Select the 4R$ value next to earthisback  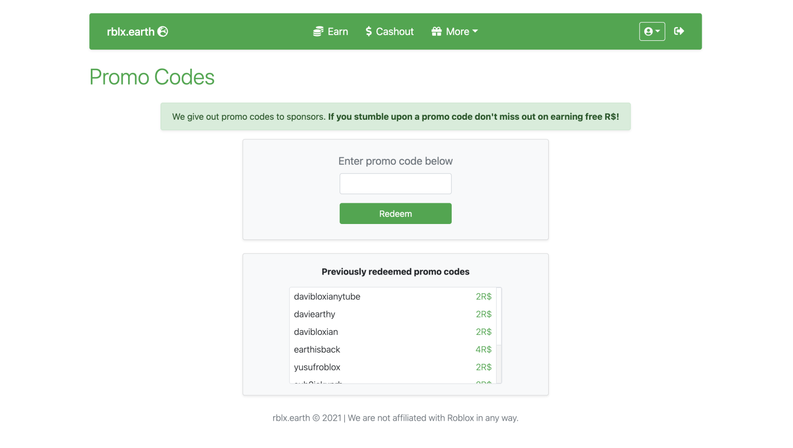(x=483, y=349)
